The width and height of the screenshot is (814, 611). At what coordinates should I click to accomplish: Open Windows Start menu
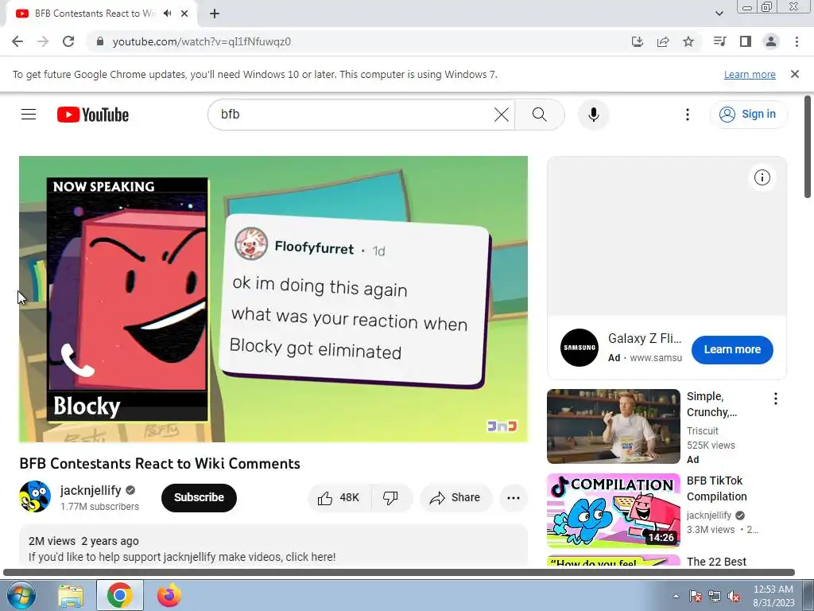(21, 595)
